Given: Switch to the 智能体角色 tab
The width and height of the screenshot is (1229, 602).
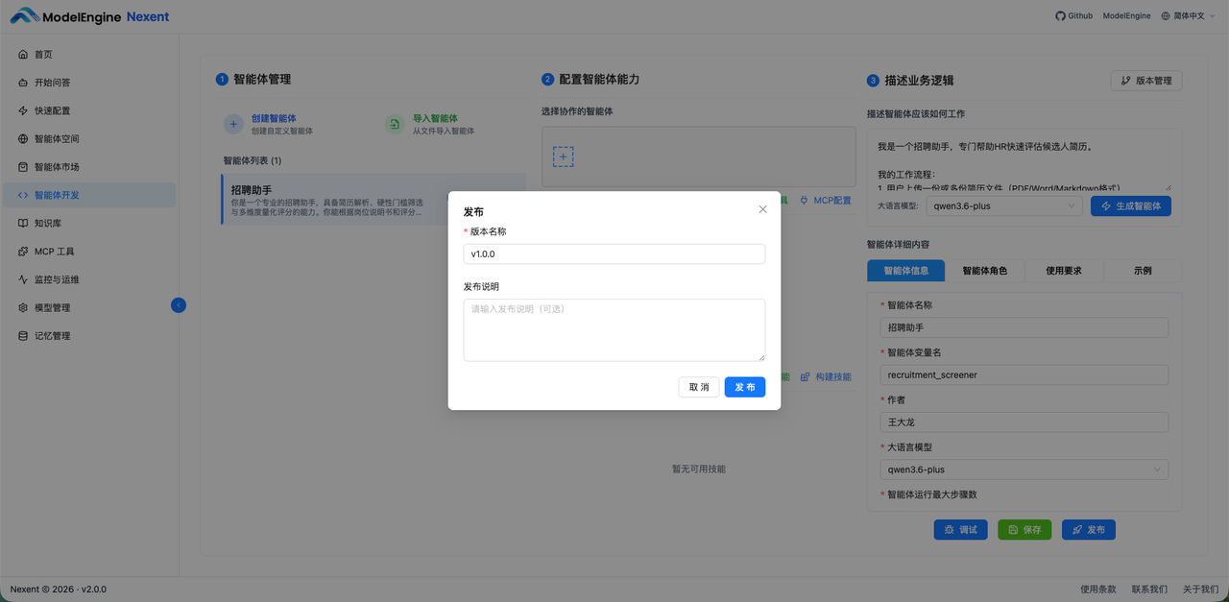Looking at the screenshot, I should 985,270.
